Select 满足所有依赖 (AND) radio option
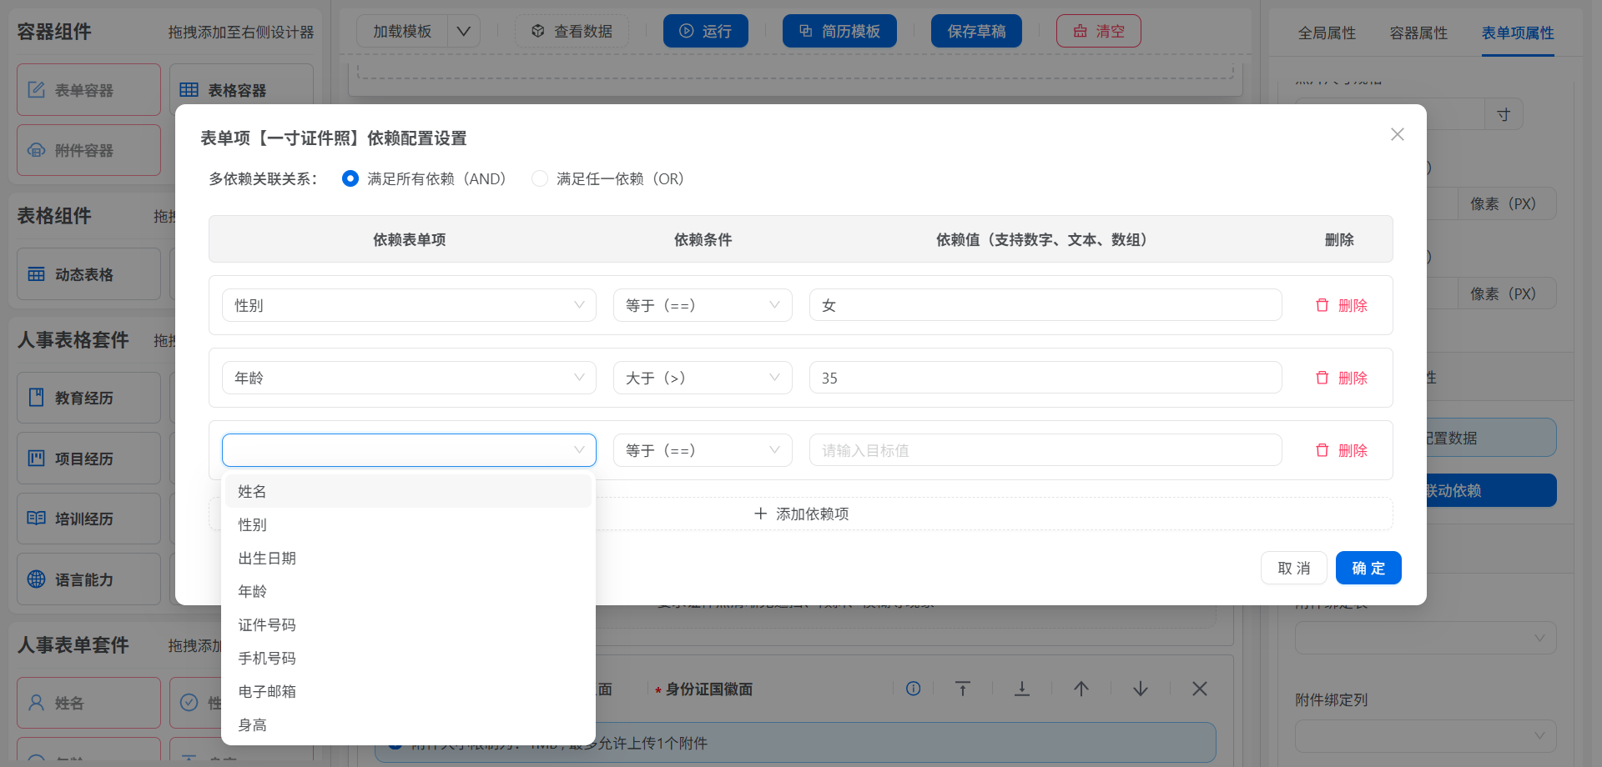 [x=350, y=179]
